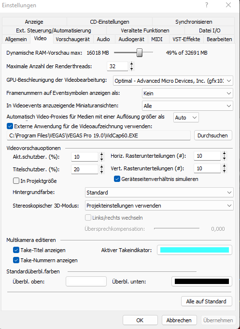Enable the In Projektgröße checkbox

click(x=16, y=181)
